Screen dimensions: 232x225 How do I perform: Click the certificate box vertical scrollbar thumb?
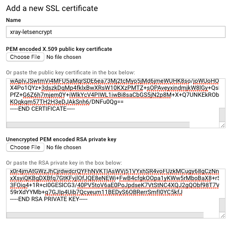tap(222, 115)
